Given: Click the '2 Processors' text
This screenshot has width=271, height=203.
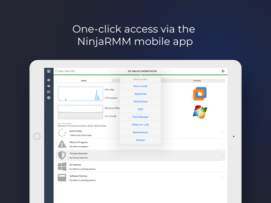Looking at the screenshot, I should (x=111, y=98).
